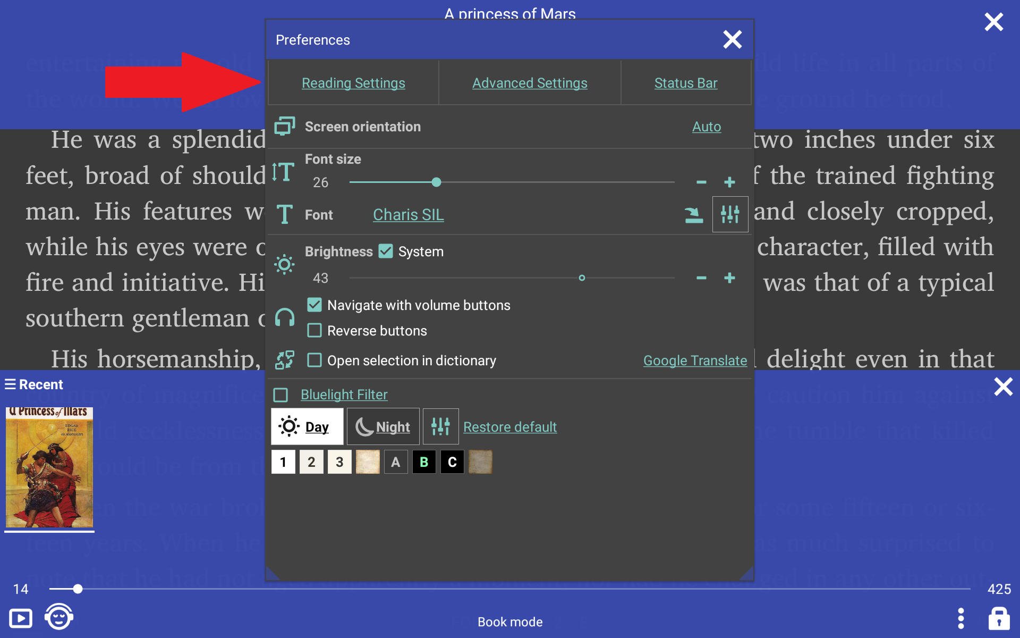Select the green B color theme swatch
This screenshot has width=1020, height=638.
[424, 461]
